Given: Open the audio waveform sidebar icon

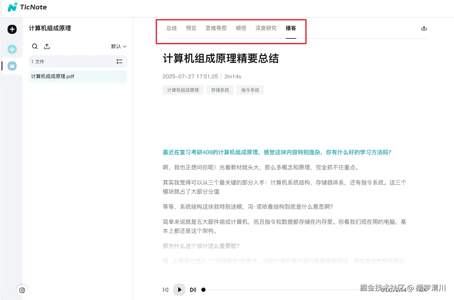Looking at the screenshot, I should pyautogui.click(x=12, y=49).
